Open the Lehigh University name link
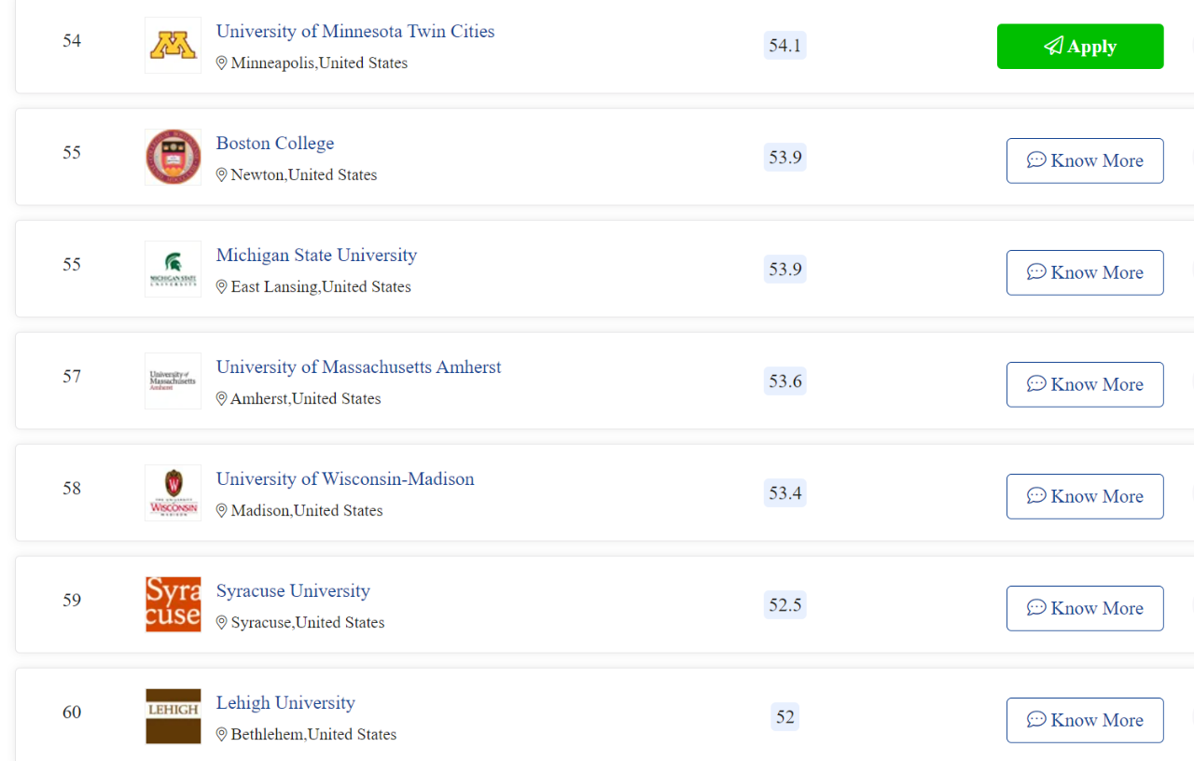 tap(285, 703)
